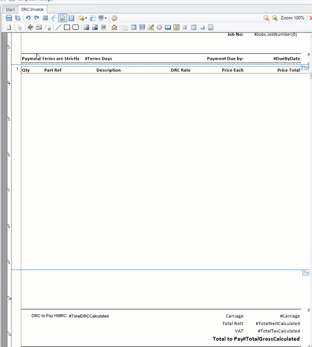
Task: Undo the last template edit
Action: click(27, 18)
